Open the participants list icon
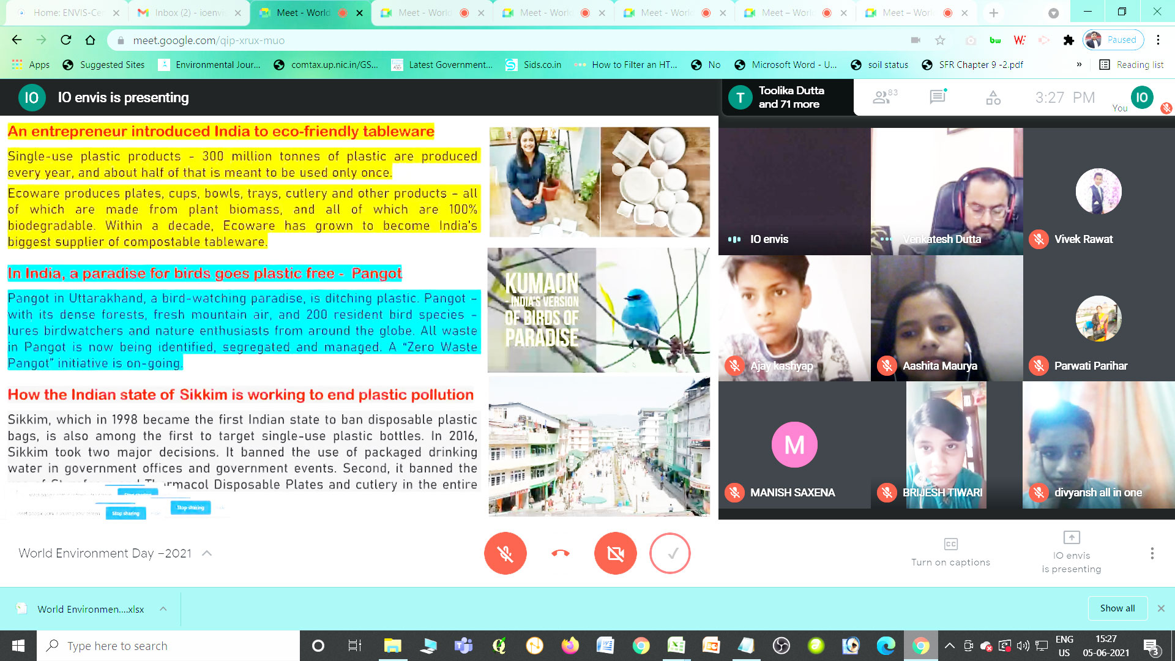The height and width of the screenshot is (661, 1175). [884, 97]
